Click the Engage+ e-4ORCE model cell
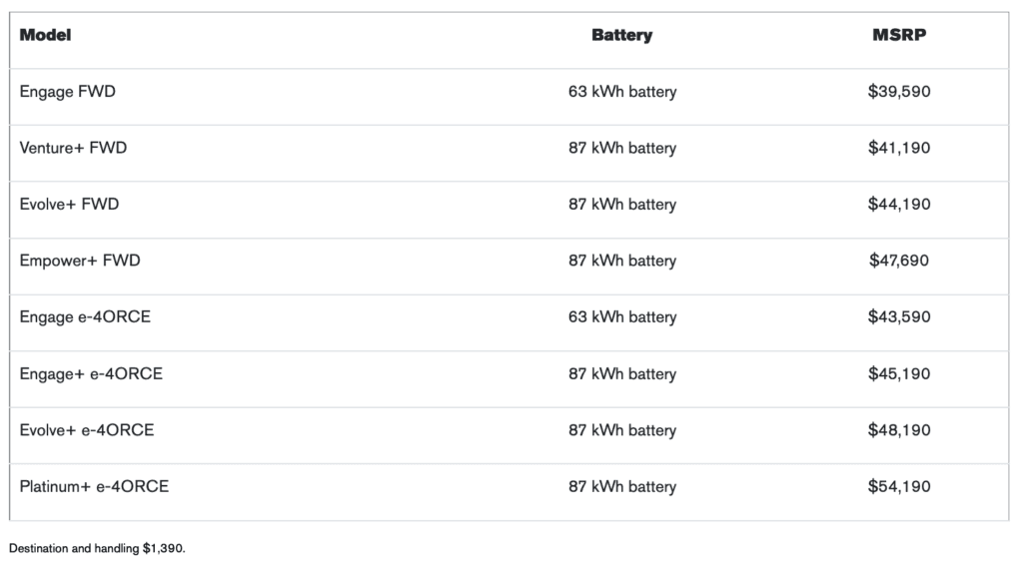 (91, 374)
